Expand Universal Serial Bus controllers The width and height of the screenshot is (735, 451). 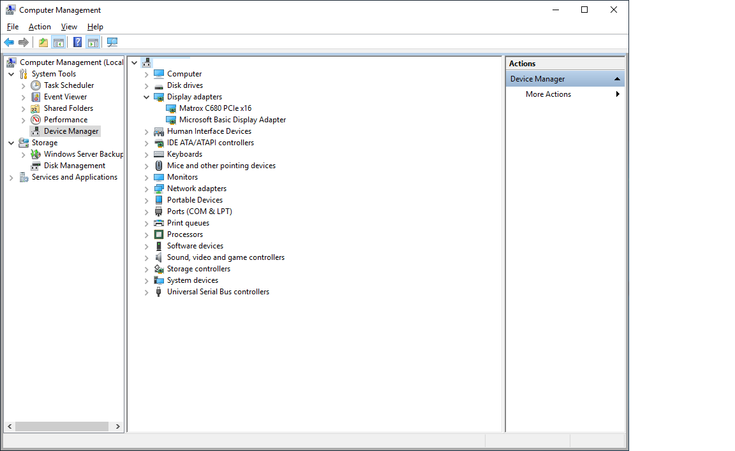pyautogui.click(x=147, y=292)
